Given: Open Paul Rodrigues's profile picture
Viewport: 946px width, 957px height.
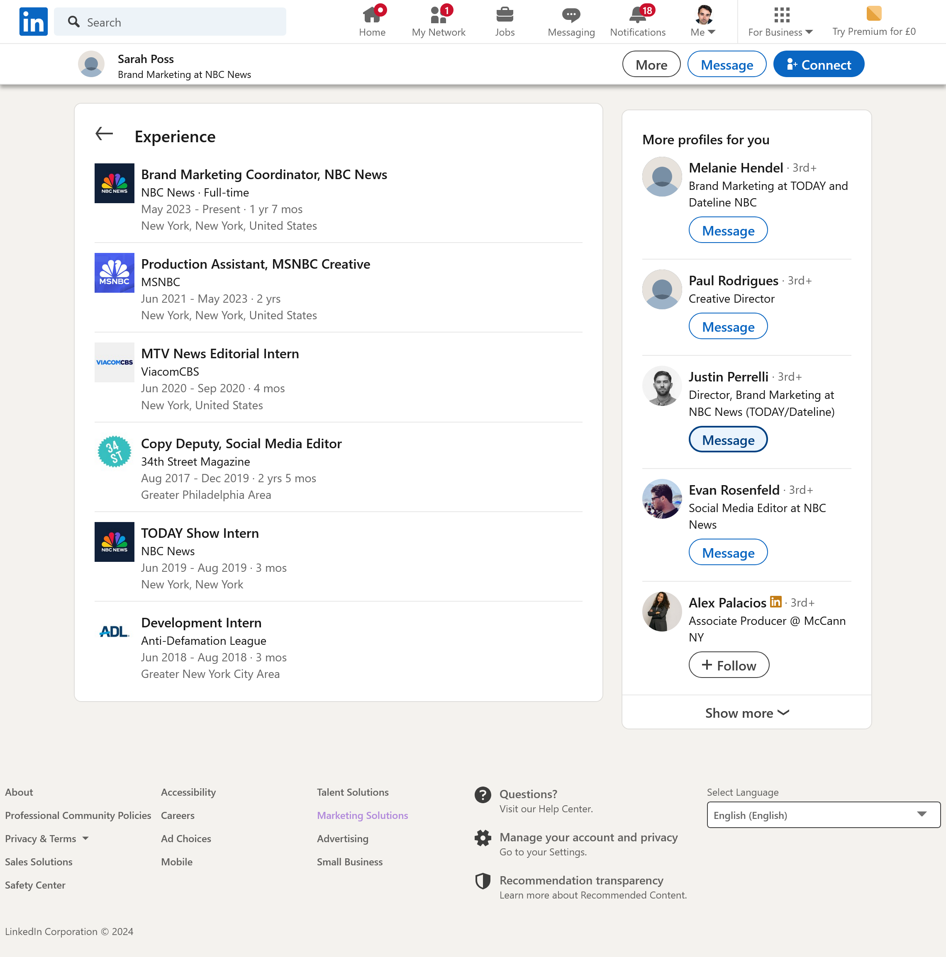Looking at the screenshot, I should click(x=662, y=289).
